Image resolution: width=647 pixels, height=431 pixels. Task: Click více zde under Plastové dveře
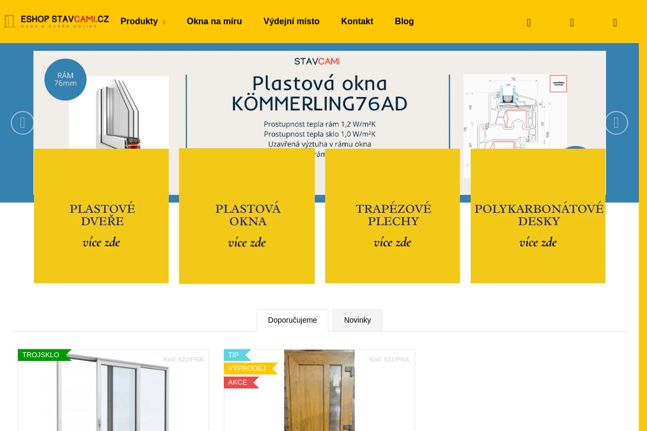[x=101, y=242]
